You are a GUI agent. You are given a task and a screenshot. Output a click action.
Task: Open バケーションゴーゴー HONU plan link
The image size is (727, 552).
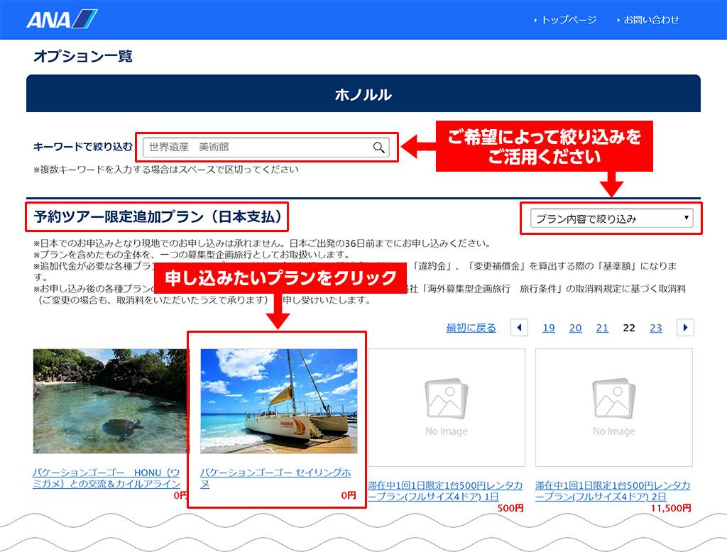click(x=106, y=478)
